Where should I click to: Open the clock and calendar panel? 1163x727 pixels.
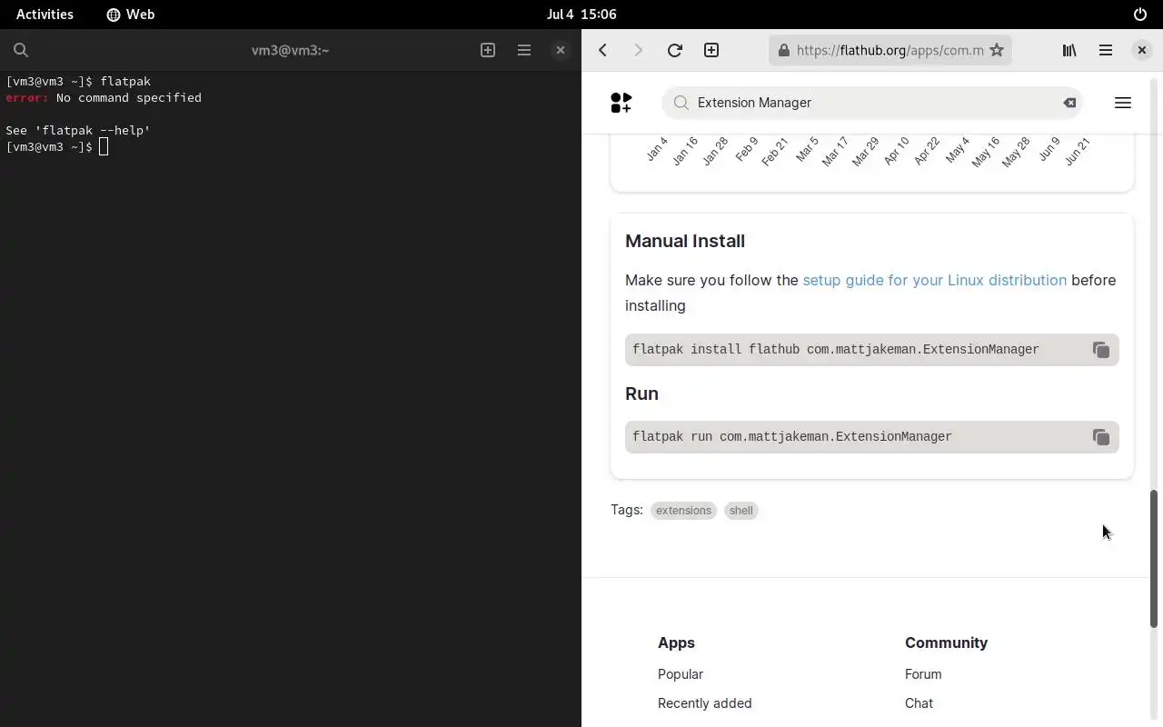pyautogui.click(x=581, y=15)
